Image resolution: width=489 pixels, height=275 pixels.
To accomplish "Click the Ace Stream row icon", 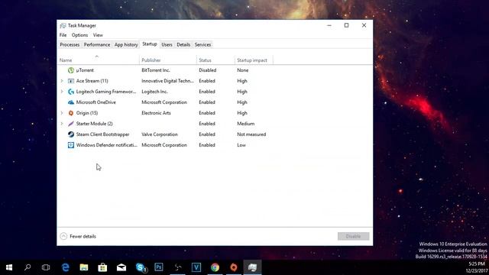I will tap(71, 81).
